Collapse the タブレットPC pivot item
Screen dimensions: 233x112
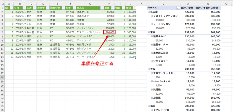(152, 110)
